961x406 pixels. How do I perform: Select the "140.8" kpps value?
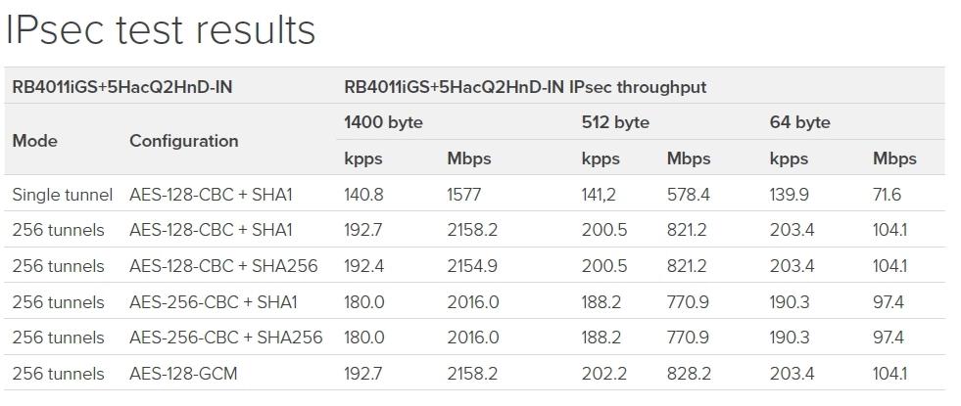tap(363, 195)
